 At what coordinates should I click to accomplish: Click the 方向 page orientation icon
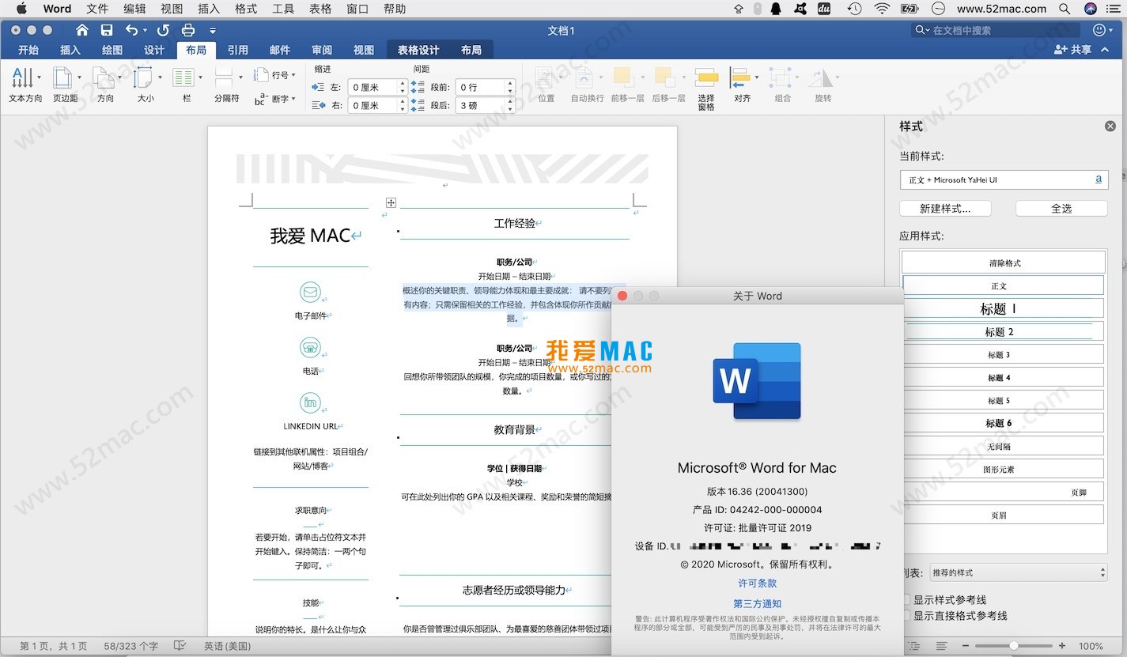point(103,77)
